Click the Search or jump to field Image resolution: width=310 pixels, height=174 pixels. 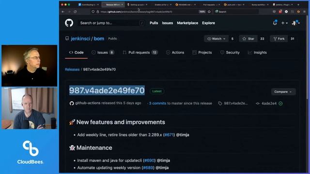click(112, 23)
